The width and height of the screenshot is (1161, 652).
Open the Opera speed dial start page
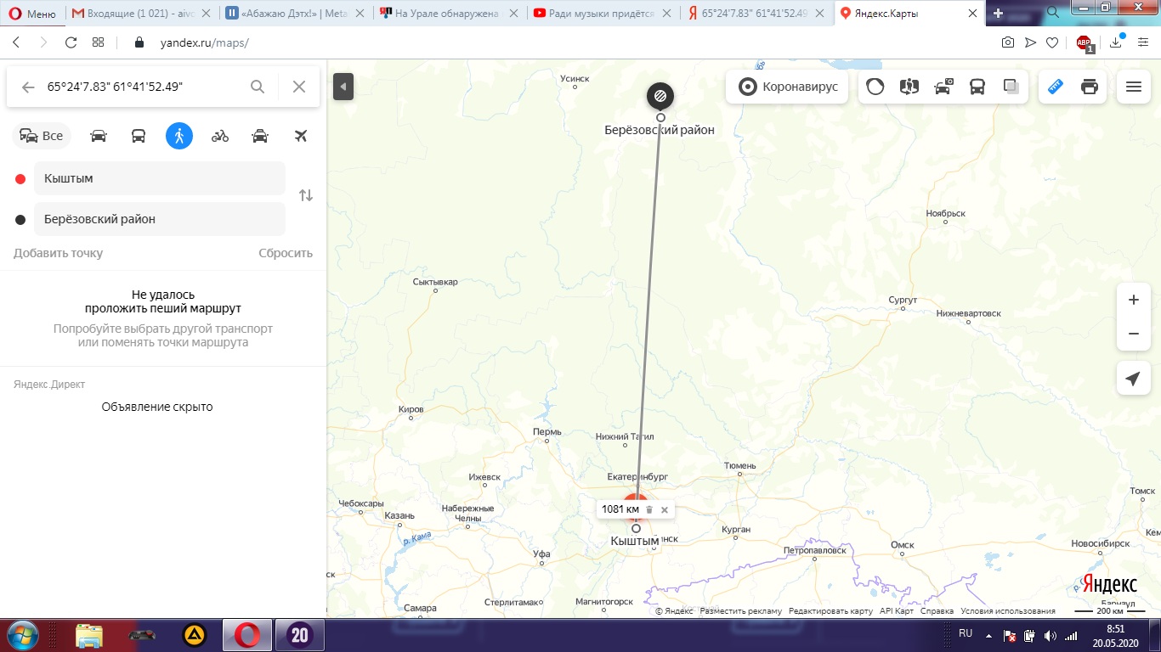pyautogui.click(x=98, y=42)
